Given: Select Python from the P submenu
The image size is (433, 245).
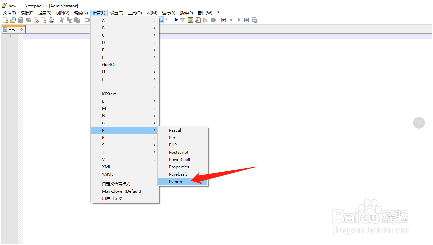Looking at the screenshot, I should [x=183, y=182].
